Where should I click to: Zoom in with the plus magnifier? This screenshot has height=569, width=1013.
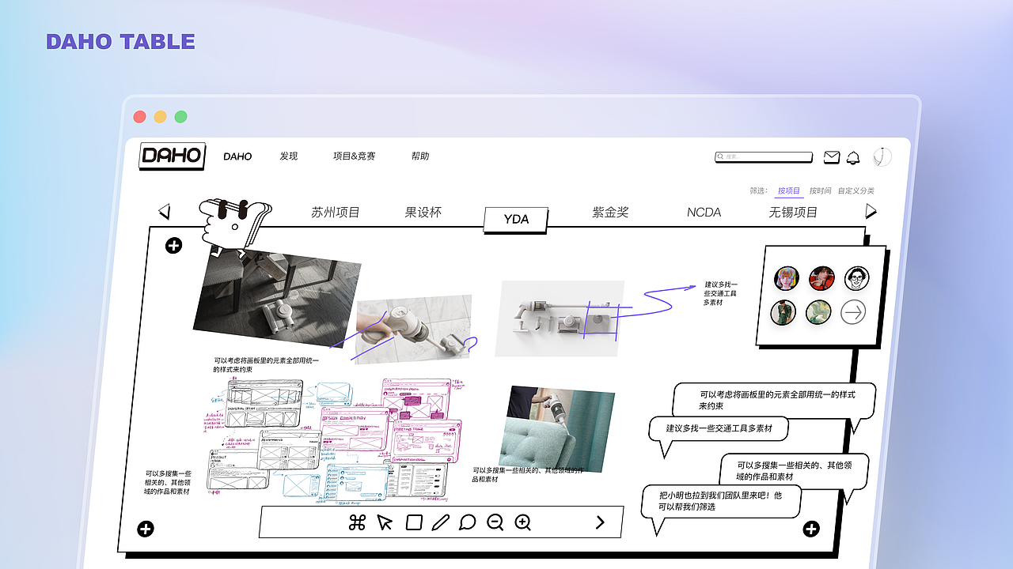tap(522, 522)
